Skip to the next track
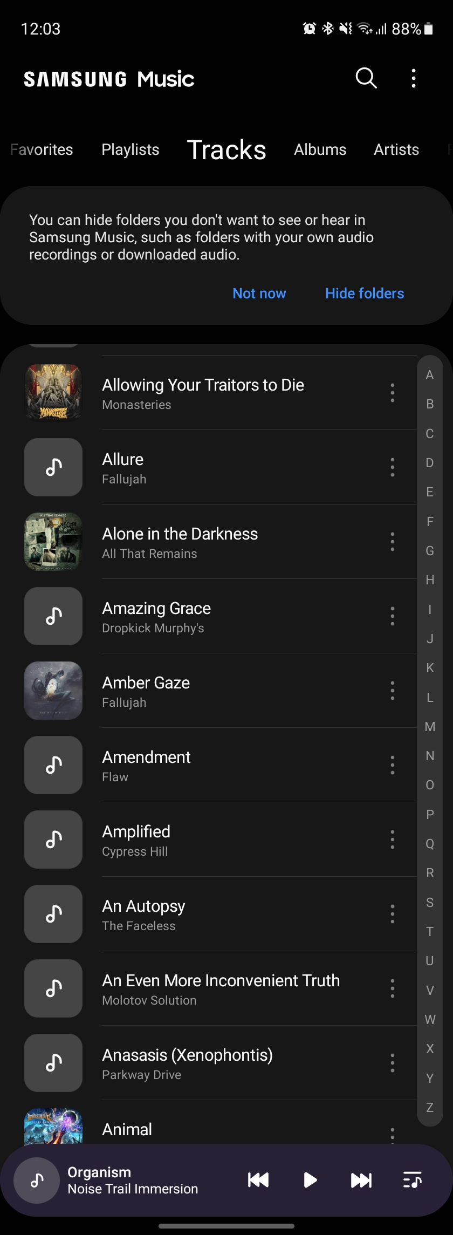Image resolution: width=453 pixels, height=1235 pixels. click(361, 1180)
